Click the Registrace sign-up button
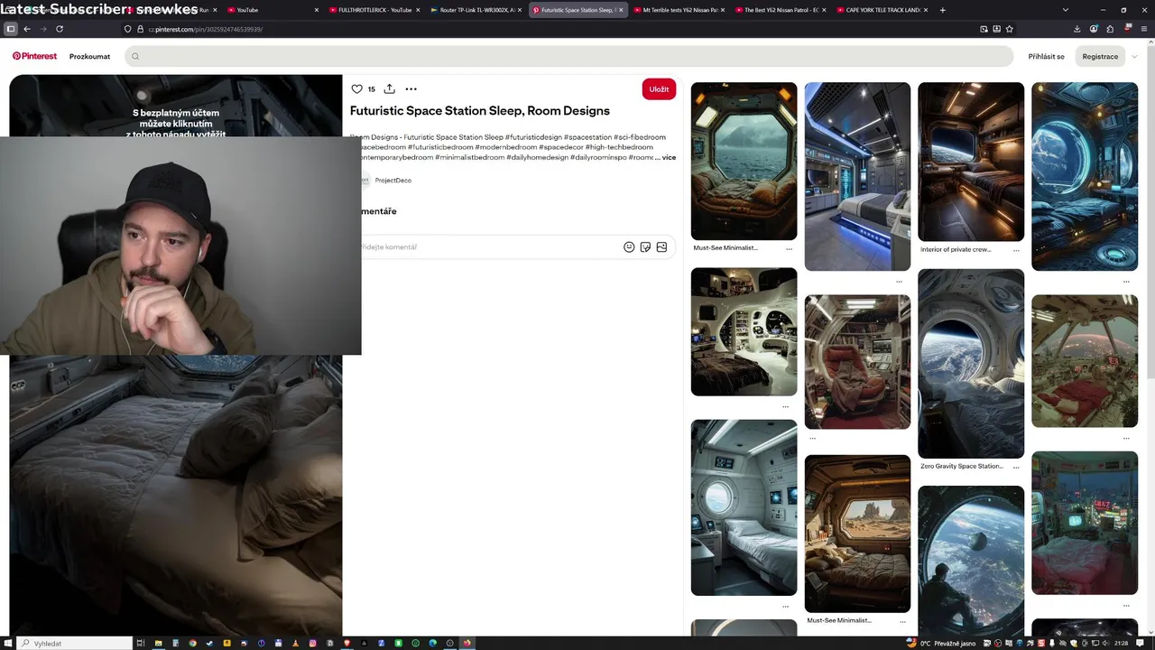 pos(1100,56)
